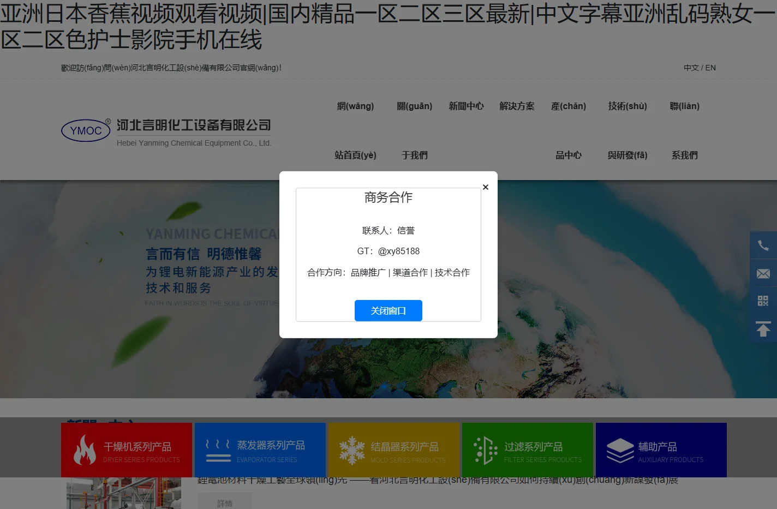Click the 歡迎訪問 welcome text at top

[x=171, y=68]
